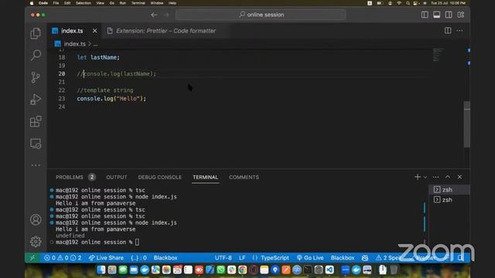495x278 pixels.
Task: Open the Extensions view
Action: click(x=36, y=121)
